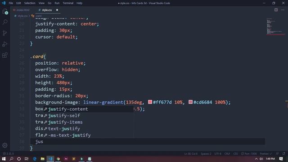Open Windows taskbar search
The width and height of the screenshot is (288, 162).
click(x=11, y=159)
